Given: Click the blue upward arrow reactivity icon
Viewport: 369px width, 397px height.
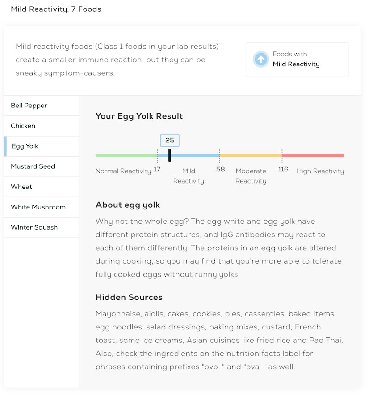Looking at the screenshot, I should [x=261, y=59].
